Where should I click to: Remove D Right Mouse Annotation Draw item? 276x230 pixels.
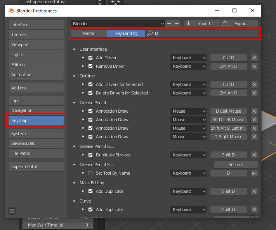pos(254,137)
